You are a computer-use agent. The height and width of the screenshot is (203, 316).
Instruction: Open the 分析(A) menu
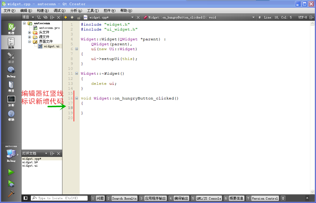pyautogui.click(x=76, y=10)
